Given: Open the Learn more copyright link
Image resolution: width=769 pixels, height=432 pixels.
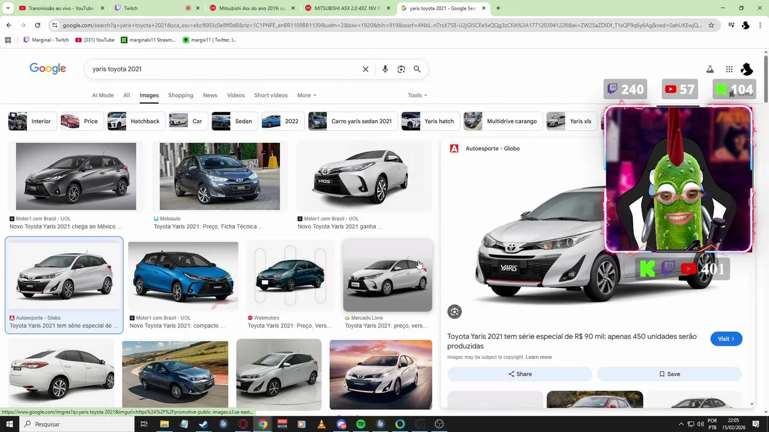Looking at the screenshot, I should [x=538, y=357].
